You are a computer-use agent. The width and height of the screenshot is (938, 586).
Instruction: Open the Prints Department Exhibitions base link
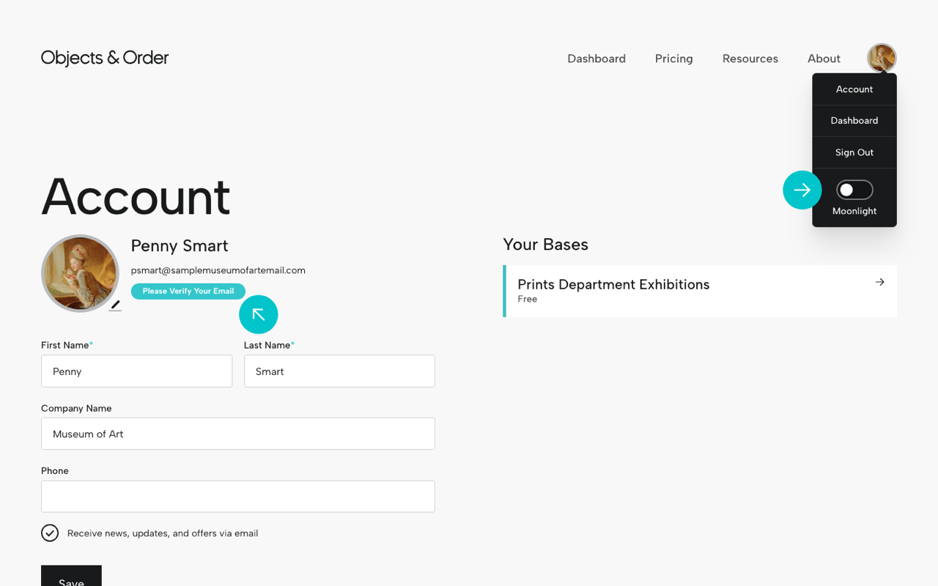click(x=613, y=284)
